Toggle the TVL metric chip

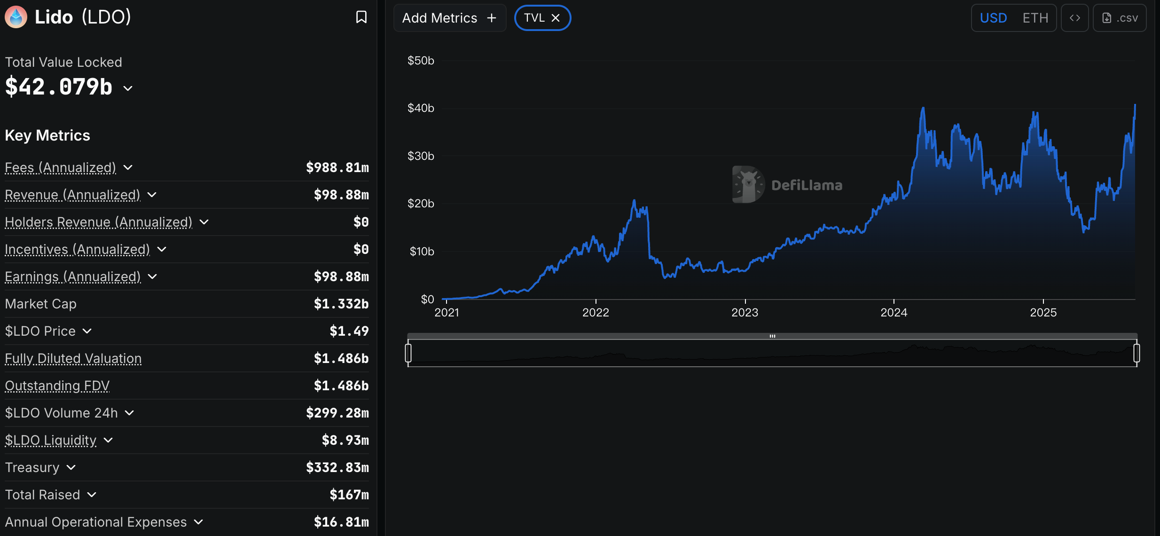pyautogui.click(x=536, y=17)
